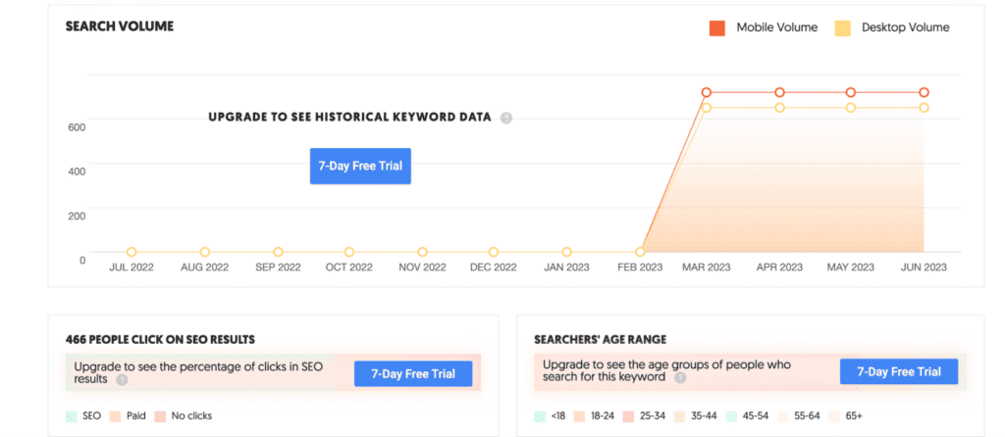Click the '600' y-axis label
Viewport: 1005px width, 437px height.
pyautogui.click(x=77, y=127)
